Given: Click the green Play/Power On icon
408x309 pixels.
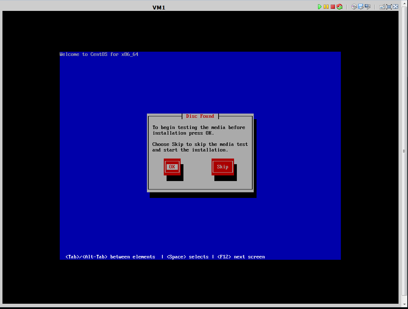Looking at the screenshot, I should pos(319,7).
